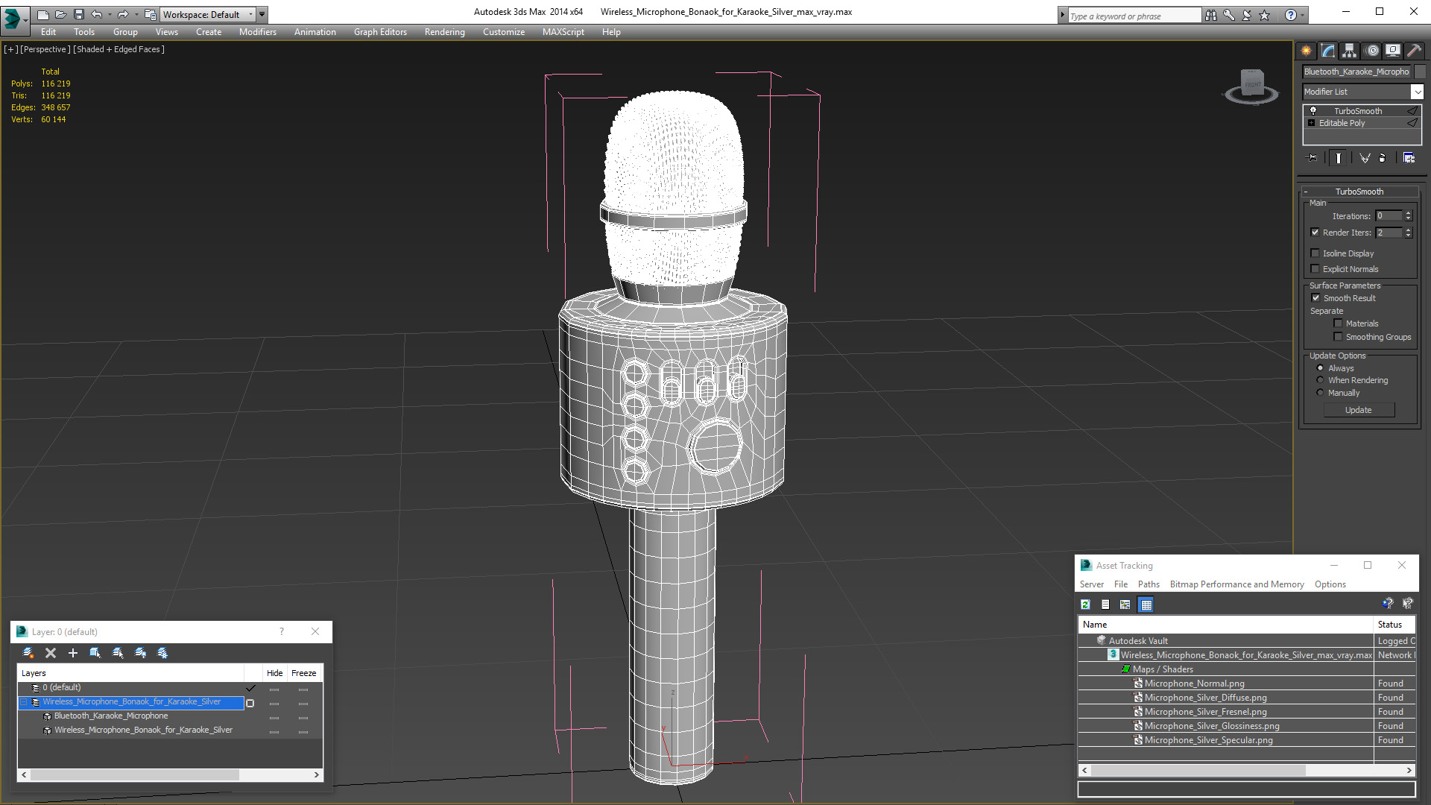Image resolution: width=1431 pixels, height=805 pixels.
Task: Expand the Editable Poly modifier entry
Action: 1311,123
